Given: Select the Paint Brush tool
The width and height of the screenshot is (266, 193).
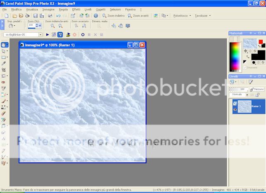Looking at the screenshot, I should pyautogui.click(x=3, y=101).
